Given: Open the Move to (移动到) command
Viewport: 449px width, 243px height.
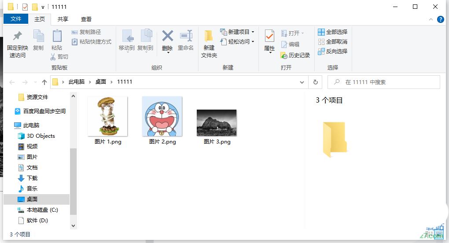Looking at the screenshot, I should (127, 41).
